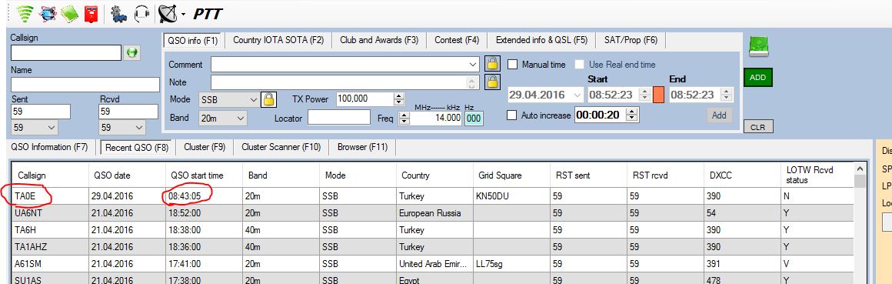Screen dimensions: 892x284
Task: Open the Band dropdown showing 20m
Action: (x=241, y=118)
